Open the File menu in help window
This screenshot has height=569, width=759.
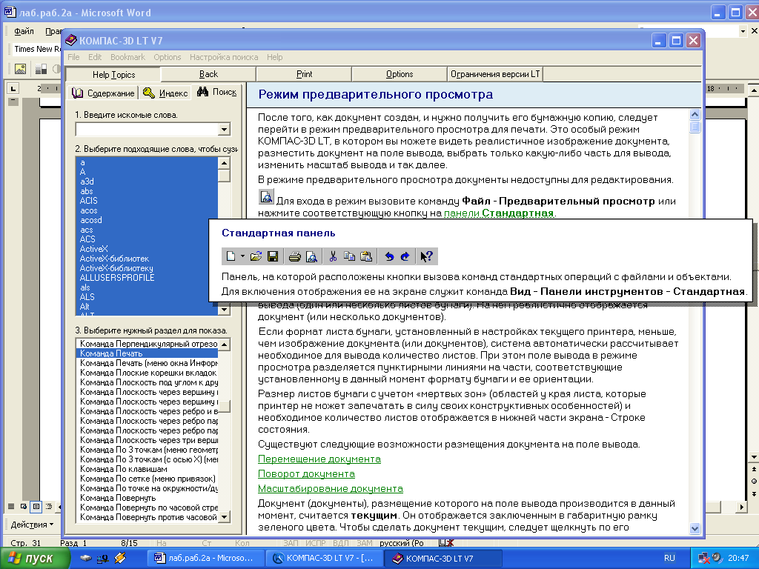click(73, 57)
